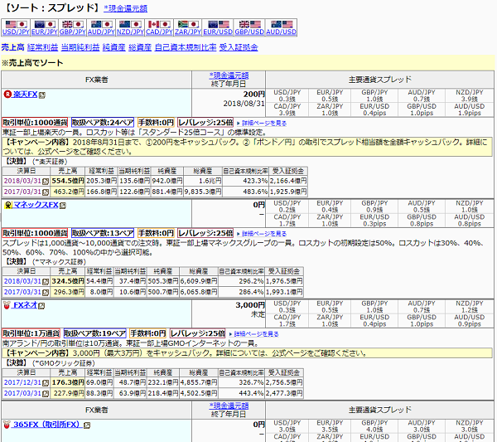The width and height of the screenshot is (497, 442).
Task: Click the logo icon beside FXネオ
Action: point(7,305)
